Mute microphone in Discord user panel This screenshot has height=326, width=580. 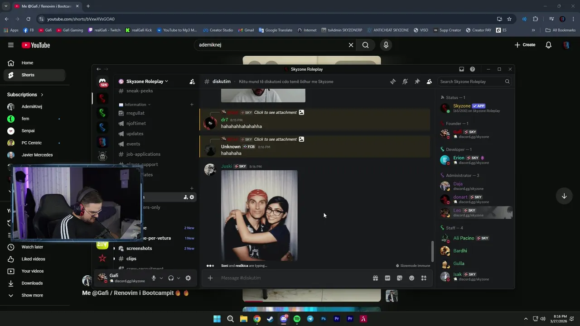click(x=154, y=278)
